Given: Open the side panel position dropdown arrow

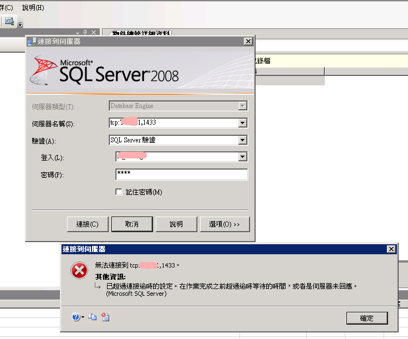Looking at the screenshot, I should coord(78,33).
